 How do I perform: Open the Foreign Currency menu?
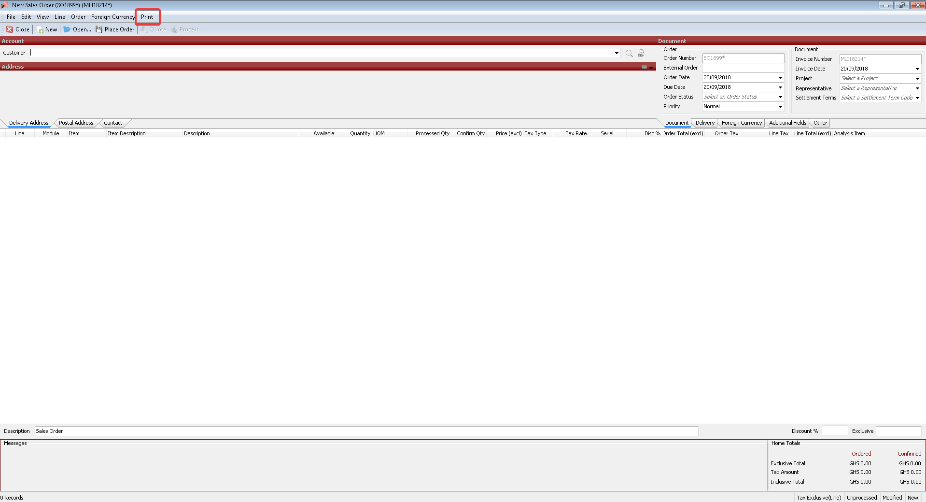coord(112,17)
